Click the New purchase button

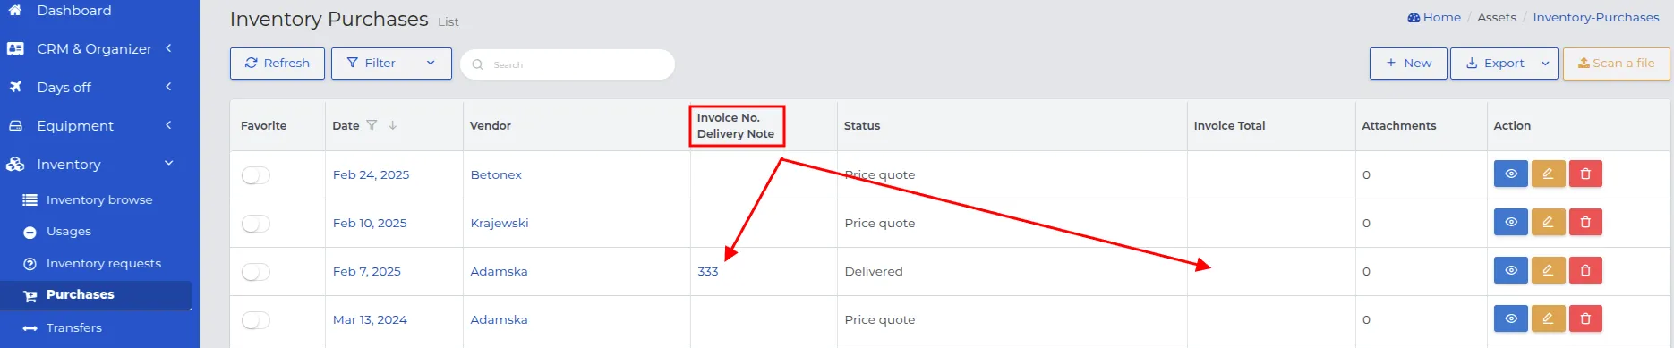1408,64
